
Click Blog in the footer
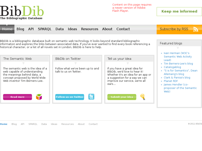tap(14, 124)
